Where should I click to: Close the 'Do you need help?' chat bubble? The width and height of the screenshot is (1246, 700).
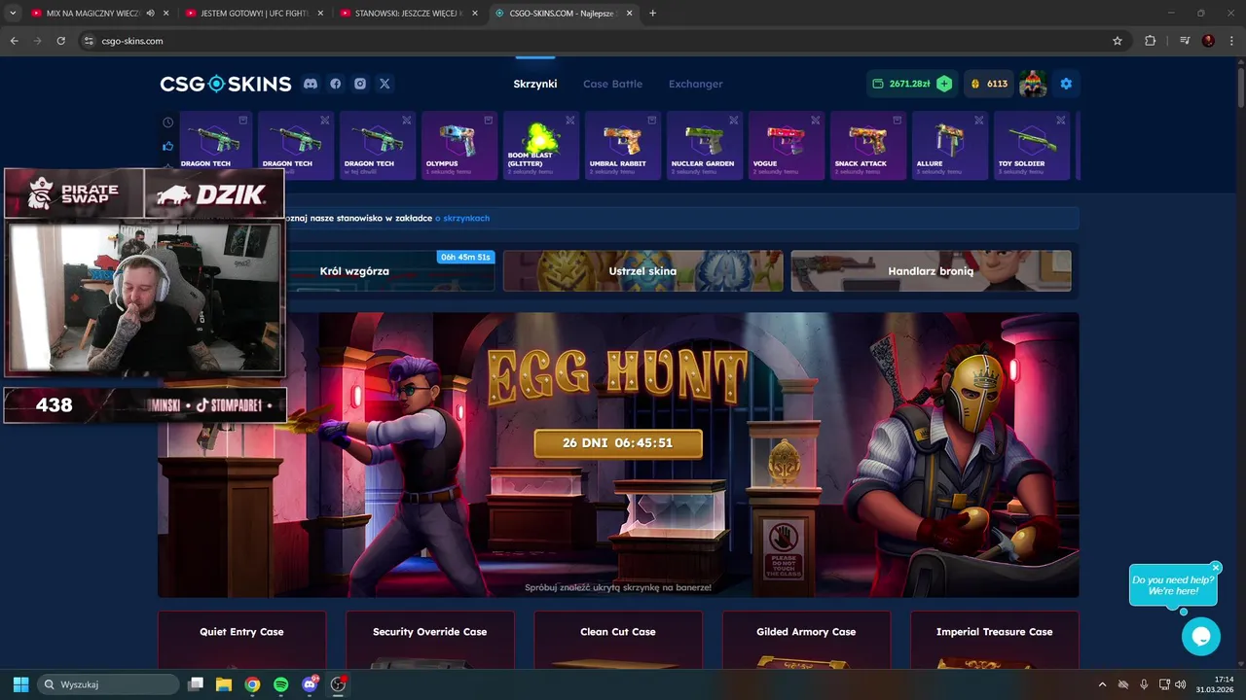pos(1216,567)
